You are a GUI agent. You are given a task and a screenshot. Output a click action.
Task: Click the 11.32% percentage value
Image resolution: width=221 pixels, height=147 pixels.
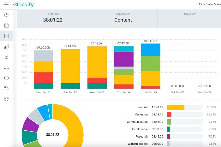[212, 115]
